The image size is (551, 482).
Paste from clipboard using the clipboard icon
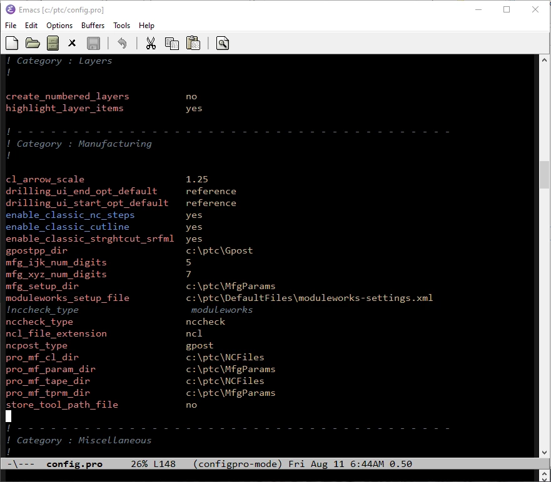193,42
